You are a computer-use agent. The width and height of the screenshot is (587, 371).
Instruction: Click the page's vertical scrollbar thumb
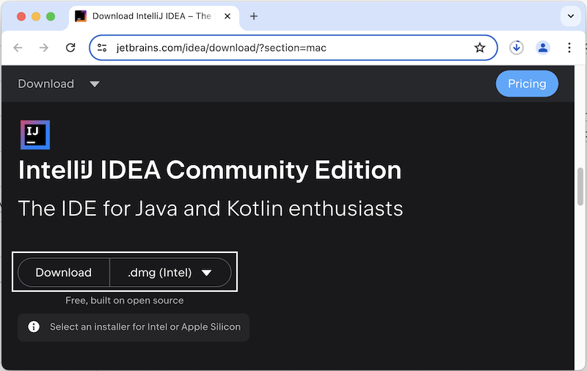pos(580,187)
